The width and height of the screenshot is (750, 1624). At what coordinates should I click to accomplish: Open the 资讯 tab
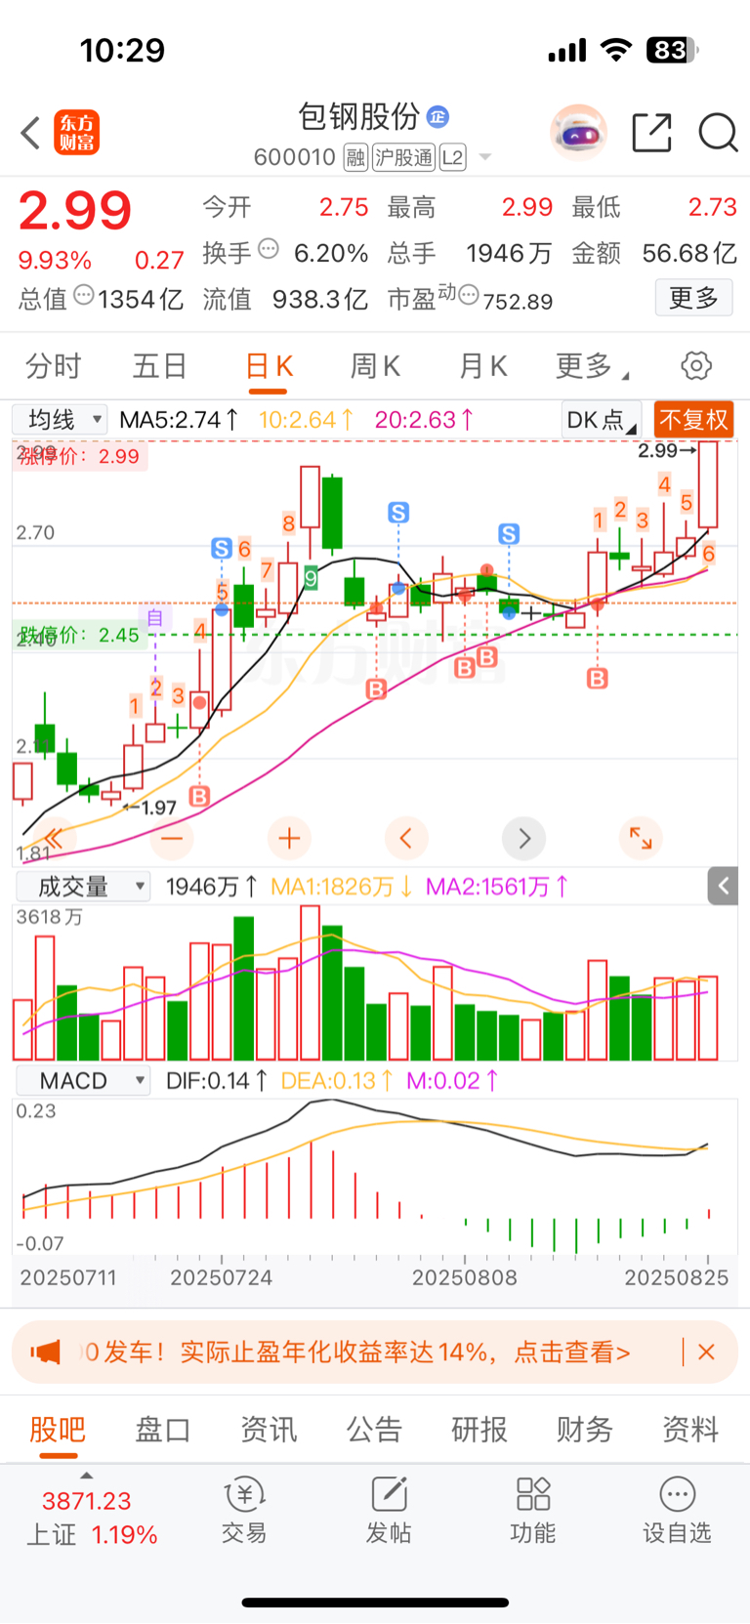[x=269, y=1430]
